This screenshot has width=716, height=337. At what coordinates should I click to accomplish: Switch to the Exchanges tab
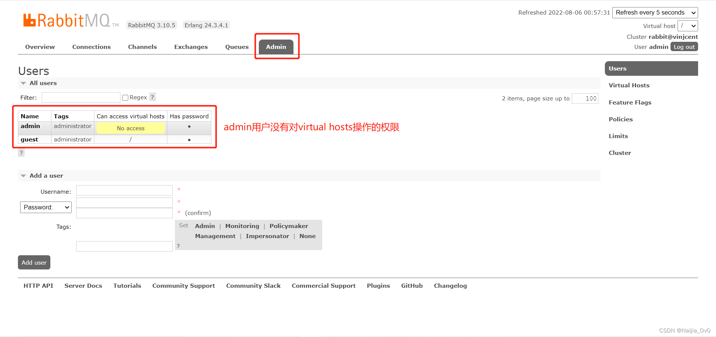point(191,47)
